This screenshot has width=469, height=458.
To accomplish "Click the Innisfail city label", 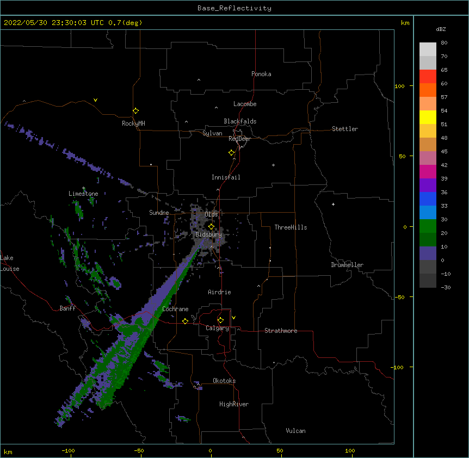I will pyautogui.click(x=226, y=177).
